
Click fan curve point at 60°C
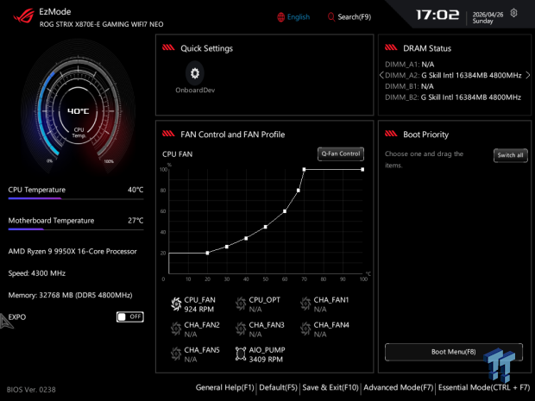(x=285, y=211)
